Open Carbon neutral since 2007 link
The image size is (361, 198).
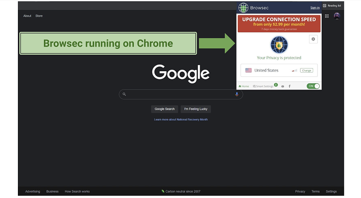181,191
